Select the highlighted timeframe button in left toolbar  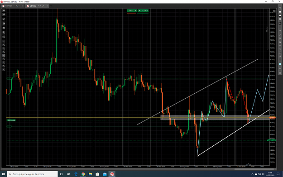4,55
